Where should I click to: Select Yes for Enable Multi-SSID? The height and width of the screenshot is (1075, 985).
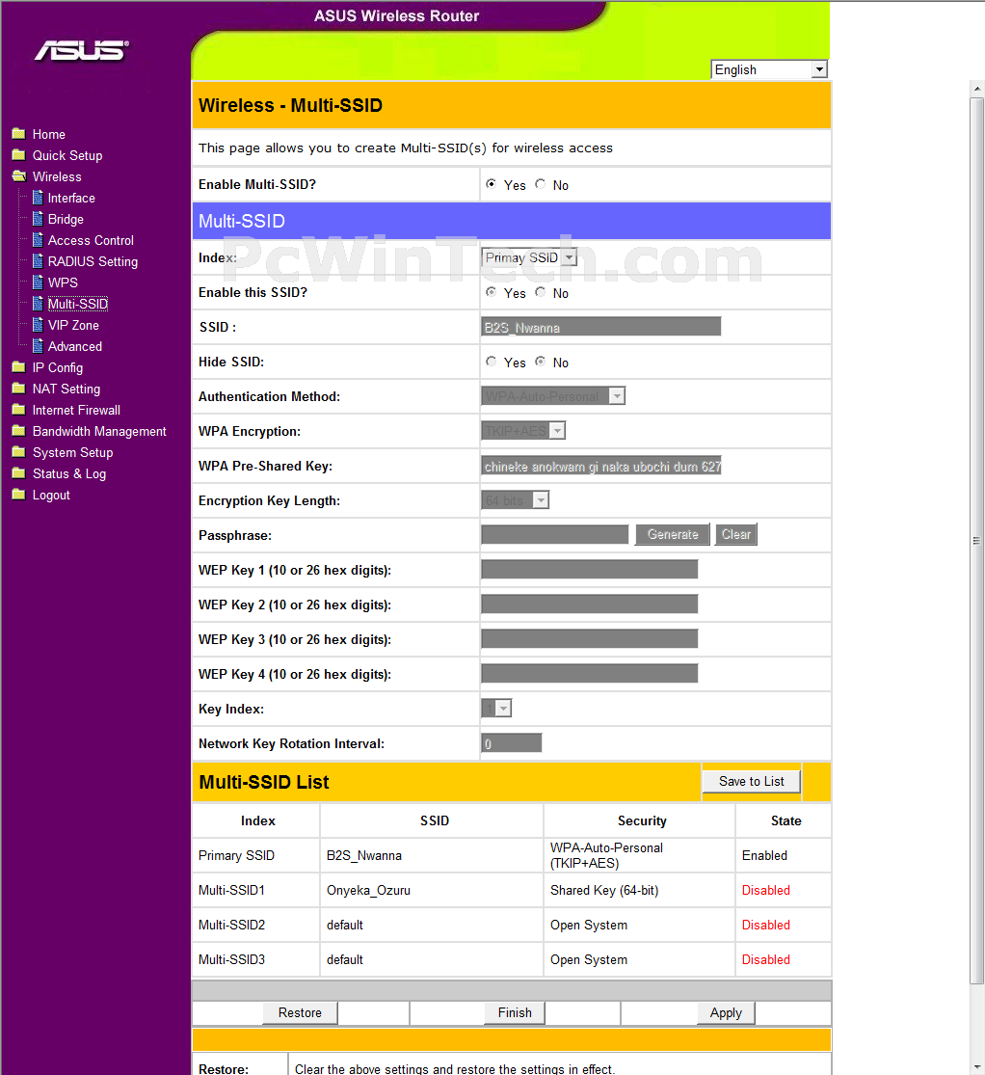(x=491, y=184)
